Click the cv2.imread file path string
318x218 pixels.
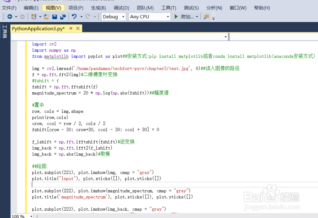pyautogui.click(x=132, y=68)
